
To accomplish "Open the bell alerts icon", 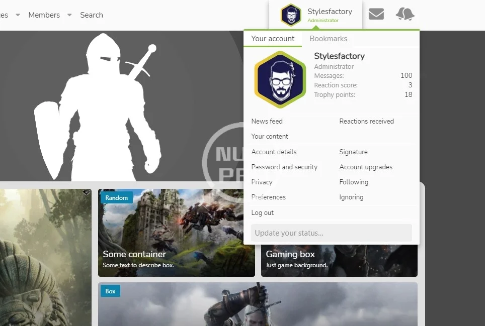I will 405,14.
